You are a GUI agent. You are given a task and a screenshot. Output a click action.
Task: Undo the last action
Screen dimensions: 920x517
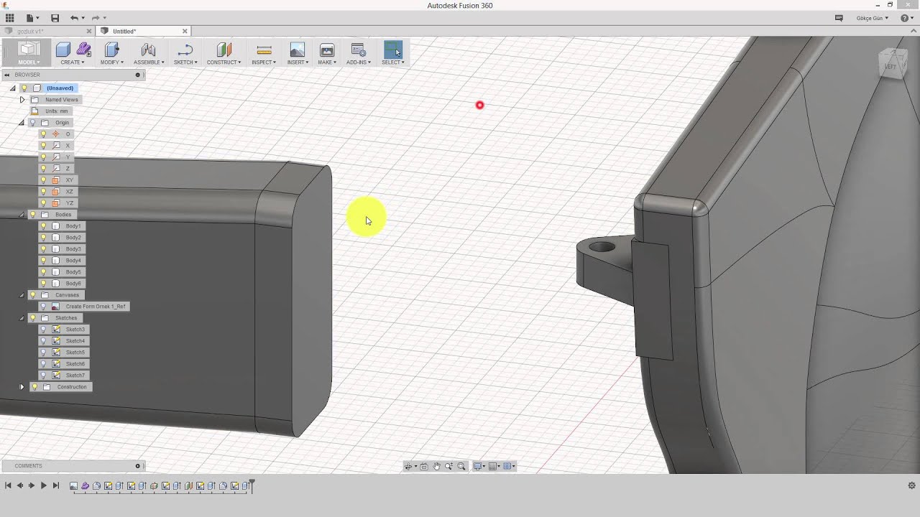[x=74, y=18]
